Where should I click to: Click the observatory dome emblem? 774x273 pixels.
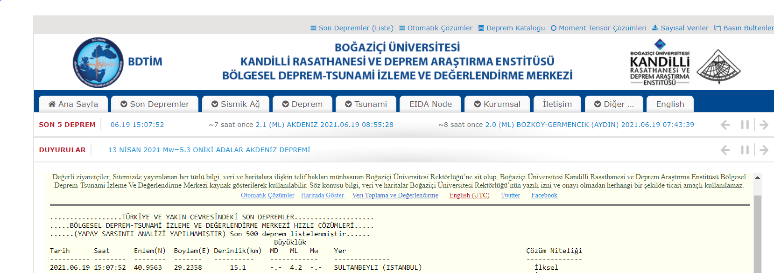click(x=718, y=66)
